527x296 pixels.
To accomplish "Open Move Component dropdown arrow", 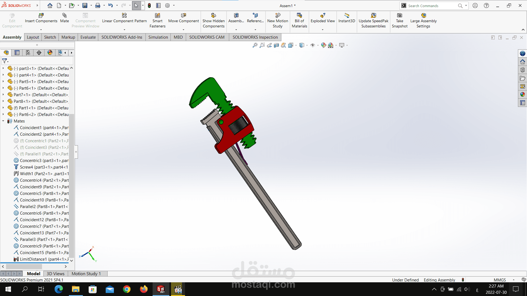I will 183,30.
